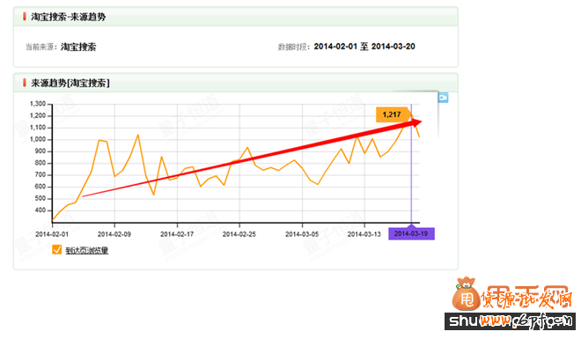This screenshot has width=581, height=339.
Task: Click the 到达页浏览量 legend label
Action: 86,250
